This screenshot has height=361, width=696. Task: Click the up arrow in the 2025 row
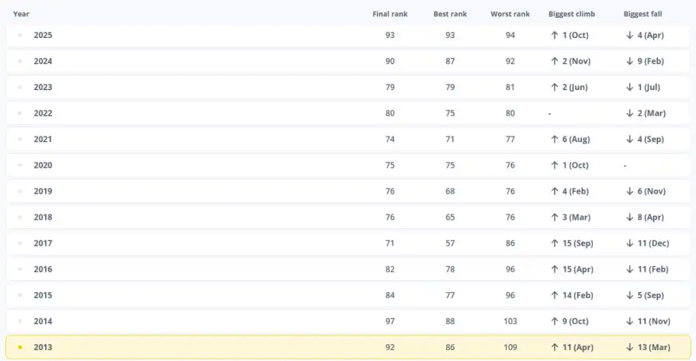(x=554, y=35)
